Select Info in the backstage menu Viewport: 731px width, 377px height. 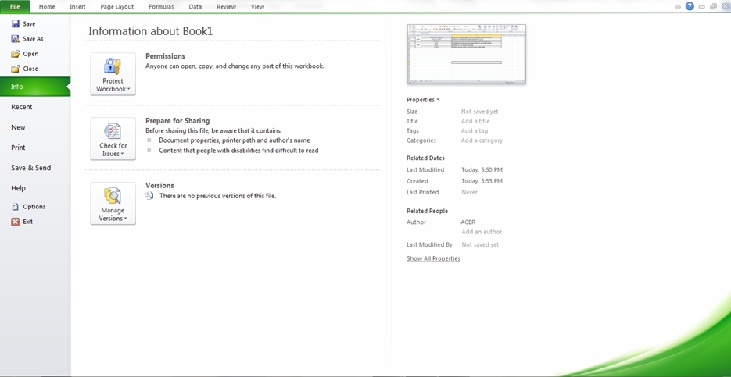point(35,87)
